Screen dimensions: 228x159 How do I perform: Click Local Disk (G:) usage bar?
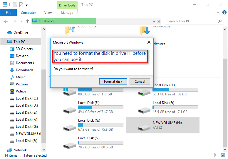(x=100, y=125)
